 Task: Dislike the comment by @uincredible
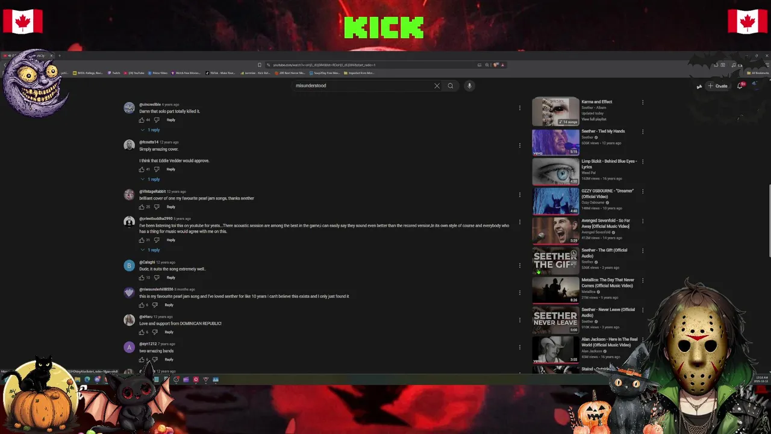pos(157,120)
